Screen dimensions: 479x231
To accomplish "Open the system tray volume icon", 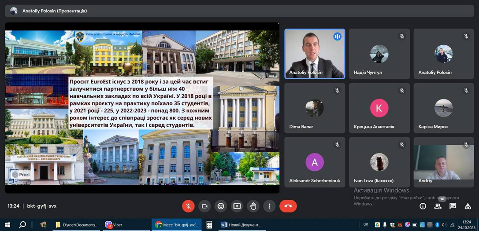I will pos(445,225).
